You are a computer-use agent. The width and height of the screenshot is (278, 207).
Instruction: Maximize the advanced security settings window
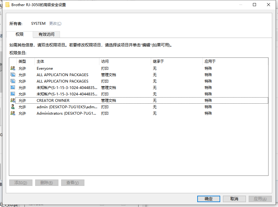point(254,5)
